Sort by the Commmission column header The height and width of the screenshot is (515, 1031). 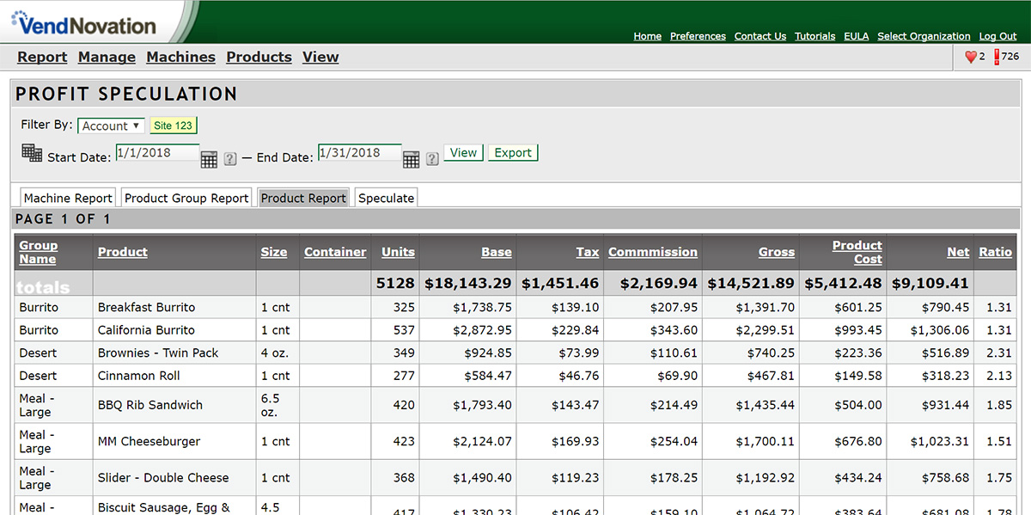653,252
